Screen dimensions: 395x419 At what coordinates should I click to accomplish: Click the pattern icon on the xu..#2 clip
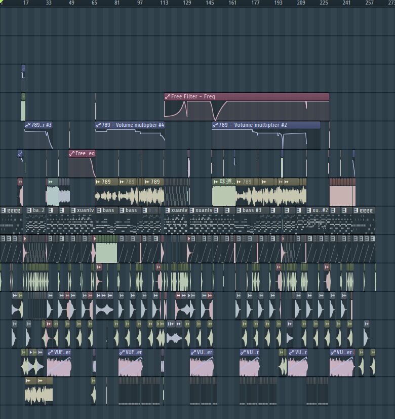308,211
